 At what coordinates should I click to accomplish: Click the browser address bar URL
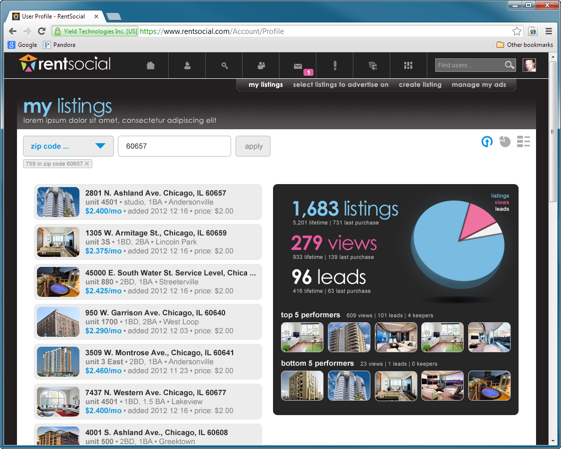[212, 31]
